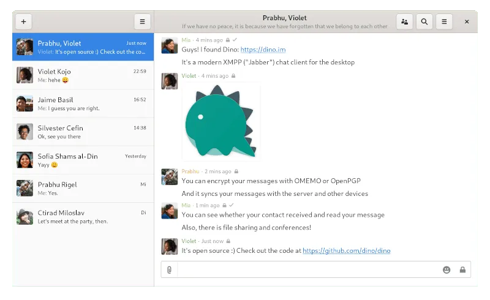Click message 'You can encrypt your messages with OMEMO'
490x300 pixels.
pyautogui.click(x=271, y=181)
